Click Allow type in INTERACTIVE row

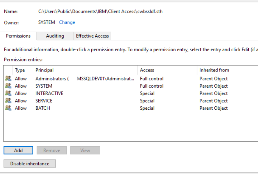pyautogui.click(x=21, y=94)
